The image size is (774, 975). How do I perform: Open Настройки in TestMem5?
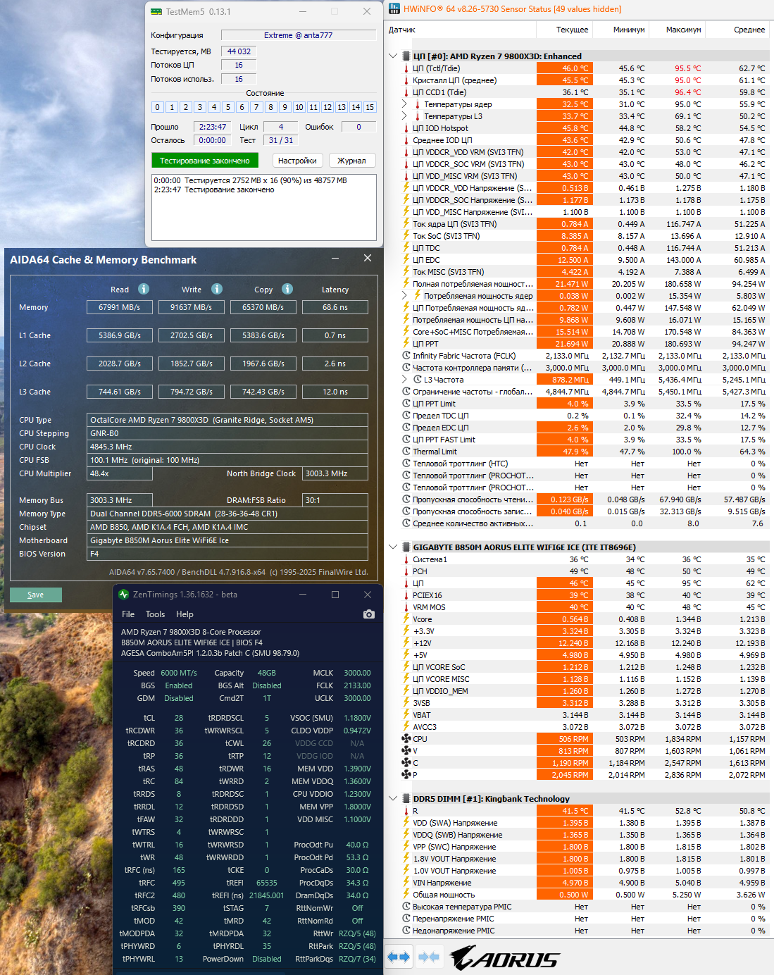coord(297,161)
